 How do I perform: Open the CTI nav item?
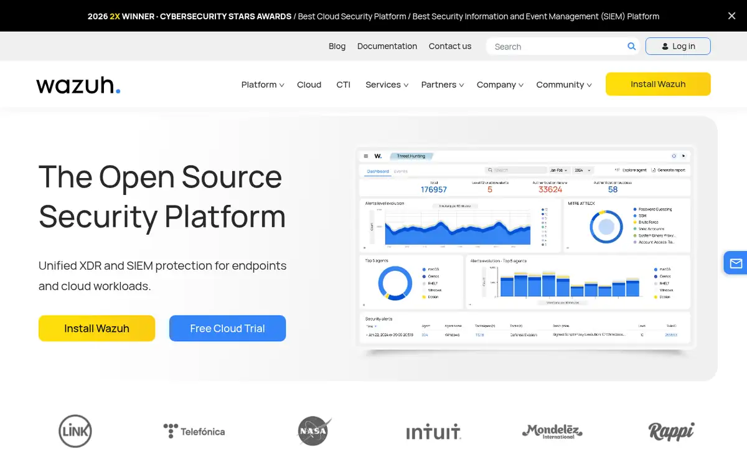click(344, 85)
